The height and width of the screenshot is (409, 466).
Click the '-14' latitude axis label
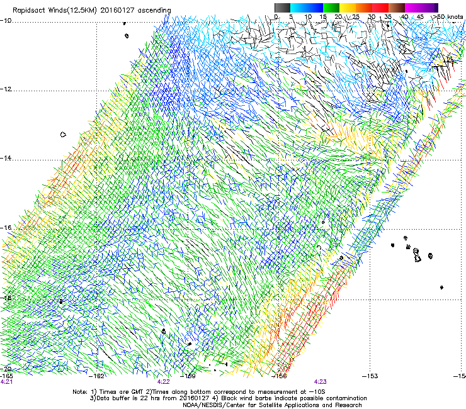[x=6, y=159]
